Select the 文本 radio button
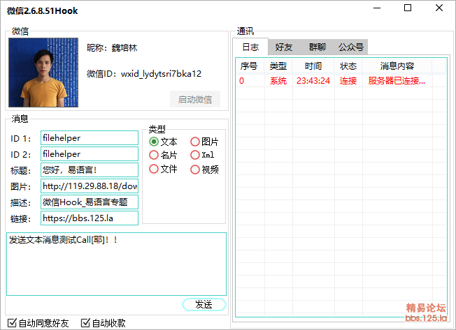The height and width of the screenshot is (330, 456). [x=163, y=142]
